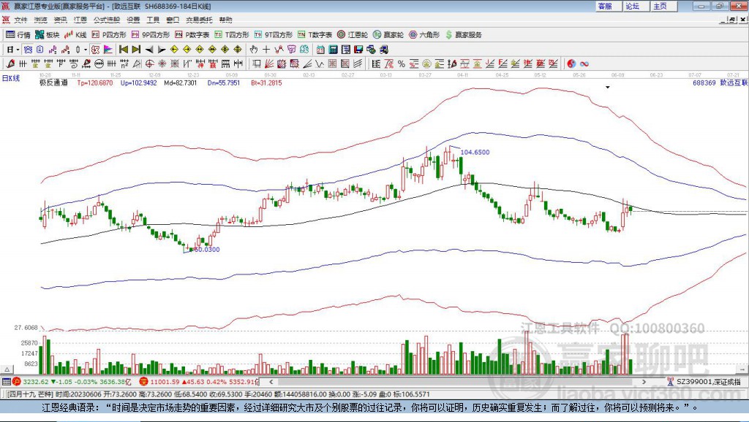Select the 江恩轮 Gann wheel tool
749x422 pixels.
(x=353, y=34)
